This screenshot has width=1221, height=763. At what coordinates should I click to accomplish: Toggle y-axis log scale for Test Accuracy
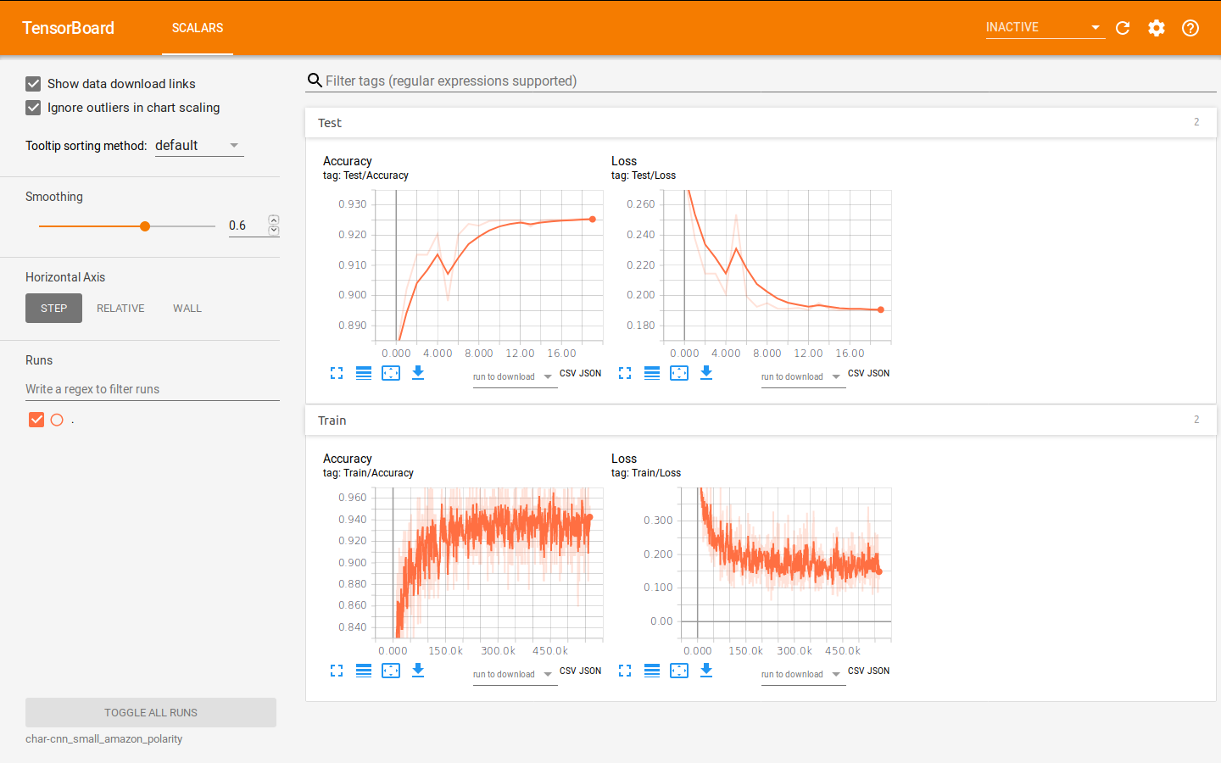click(x=364, y=373)
